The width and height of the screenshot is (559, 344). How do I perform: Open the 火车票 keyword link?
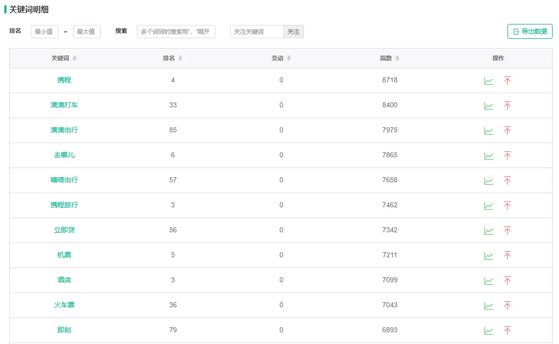coord(64,305)
